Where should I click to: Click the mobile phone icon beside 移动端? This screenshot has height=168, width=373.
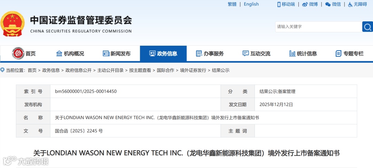pyautogui.click(x=279, y=4)
